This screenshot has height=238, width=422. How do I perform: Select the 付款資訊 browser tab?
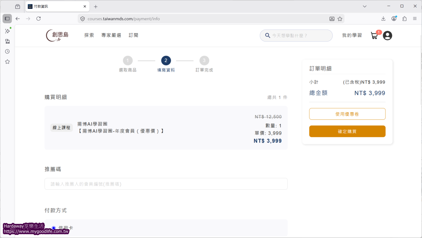pos(57,6)
